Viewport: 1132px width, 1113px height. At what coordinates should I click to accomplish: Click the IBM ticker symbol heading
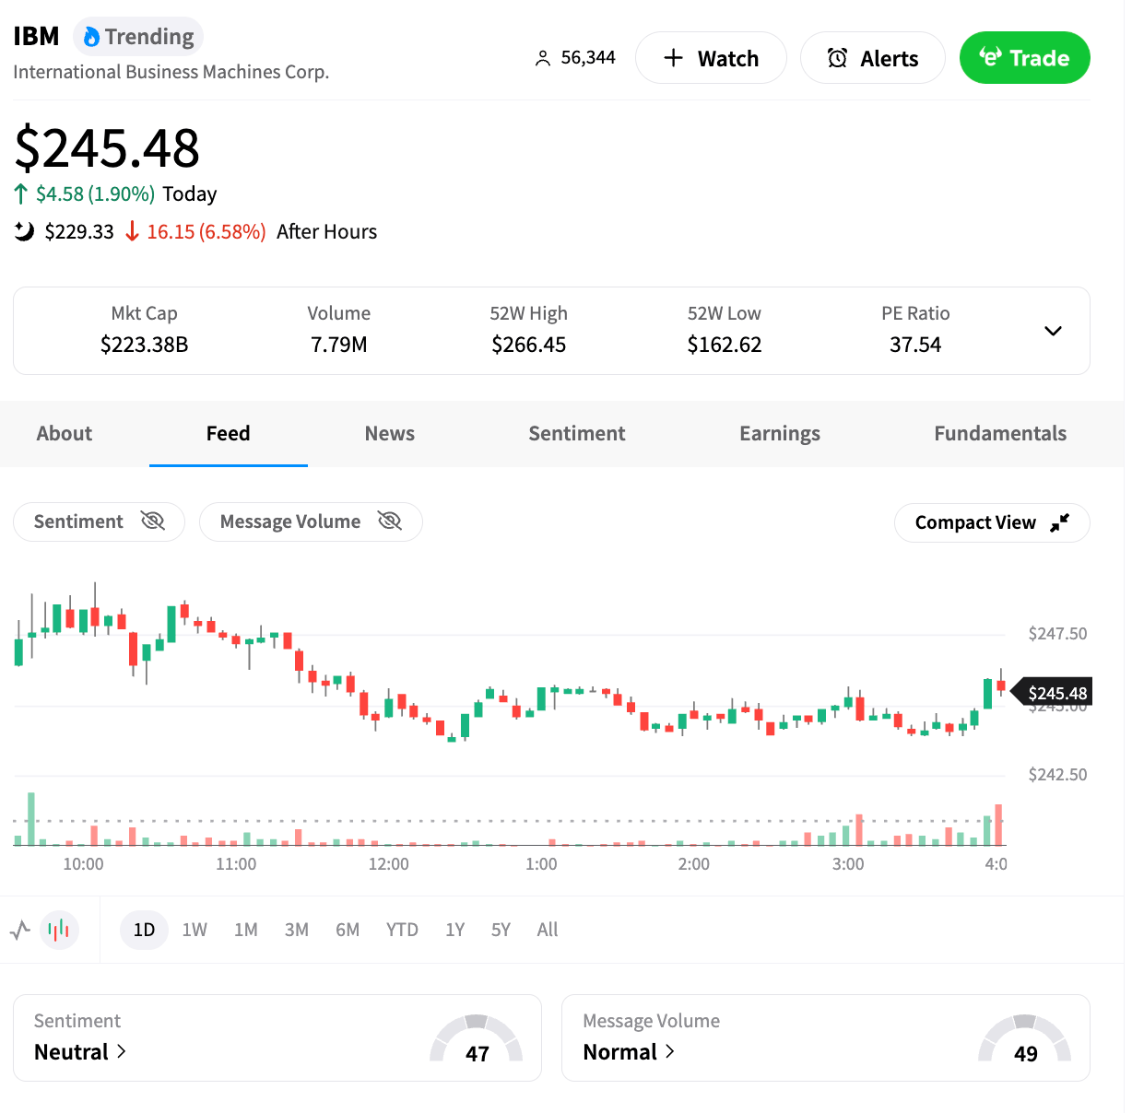37,37
